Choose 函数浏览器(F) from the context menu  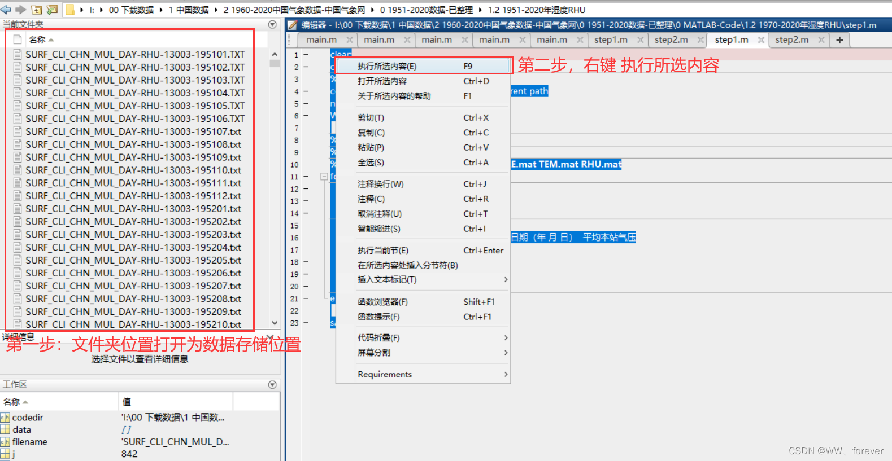tap(423, 302)
